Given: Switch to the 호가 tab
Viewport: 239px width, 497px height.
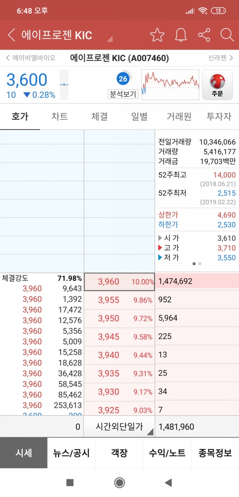Looking at the screenshot, I should point(20,116).
